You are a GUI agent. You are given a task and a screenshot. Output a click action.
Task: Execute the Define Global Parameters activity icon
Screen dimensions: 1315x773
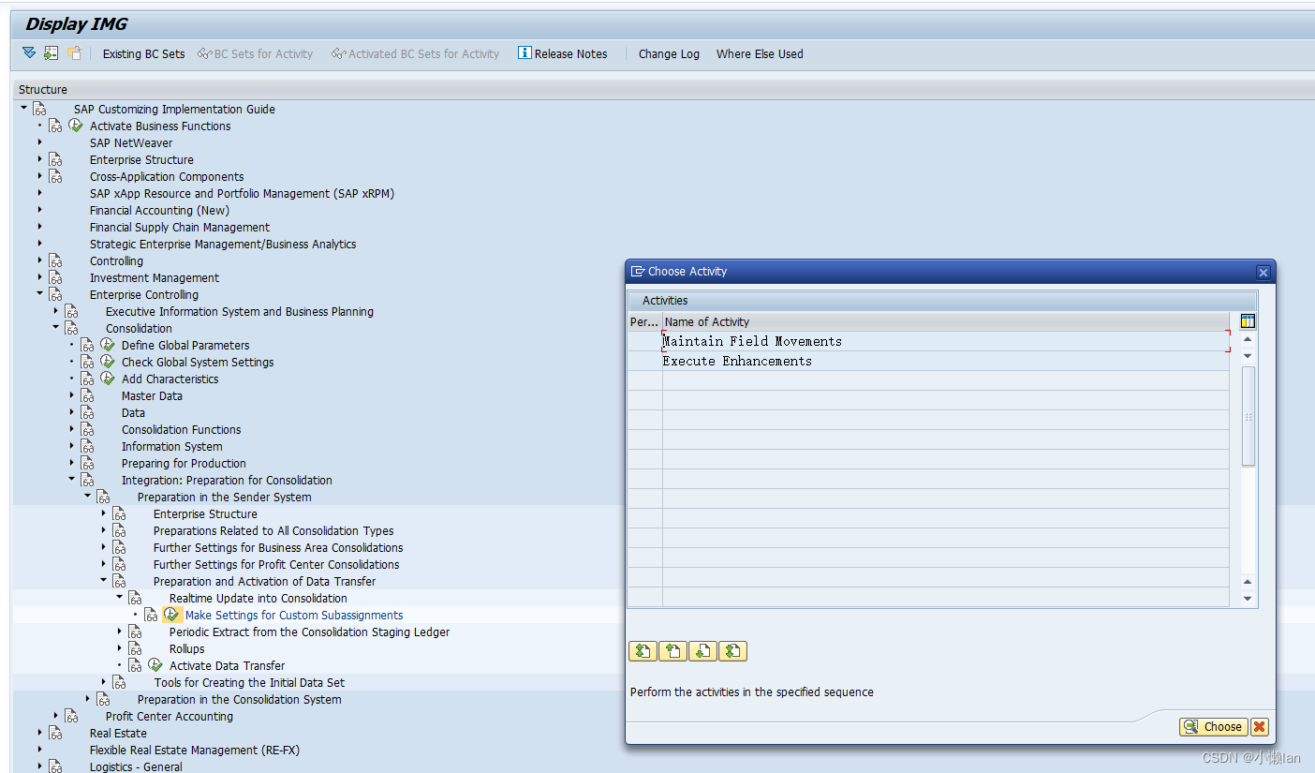pyautogui.click(x=107, y=345)
